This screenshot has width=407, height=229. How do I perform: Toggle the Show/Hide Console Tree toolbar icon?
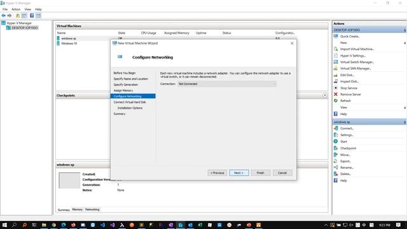(24, 15)
